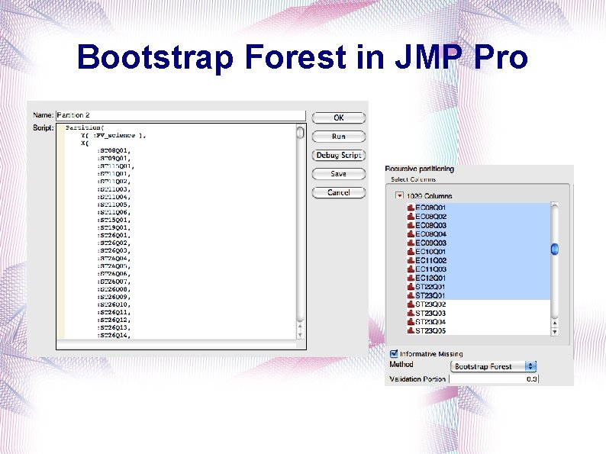Open the Method dropdown showing Bootstrap Forest
The image size is (606, 454).
(494, 366)
